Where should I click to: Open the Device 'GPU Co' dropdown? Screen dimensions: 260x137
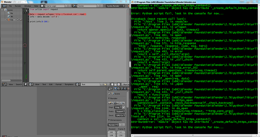pos(120,116)
